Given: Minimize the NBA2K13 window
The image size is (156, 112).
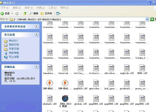Looking at the screenshot, I should 149,3.
